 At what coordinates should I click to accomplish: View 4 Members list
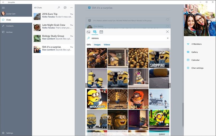pyautogui.click(x=196, y=44)
